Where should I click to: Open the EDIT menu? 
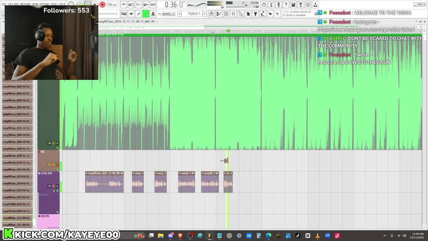(11, 4)
